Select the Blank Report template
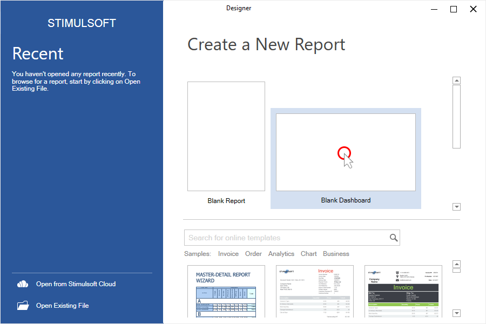Viewport: 486px width, 324px height. [x=226, y=137]
